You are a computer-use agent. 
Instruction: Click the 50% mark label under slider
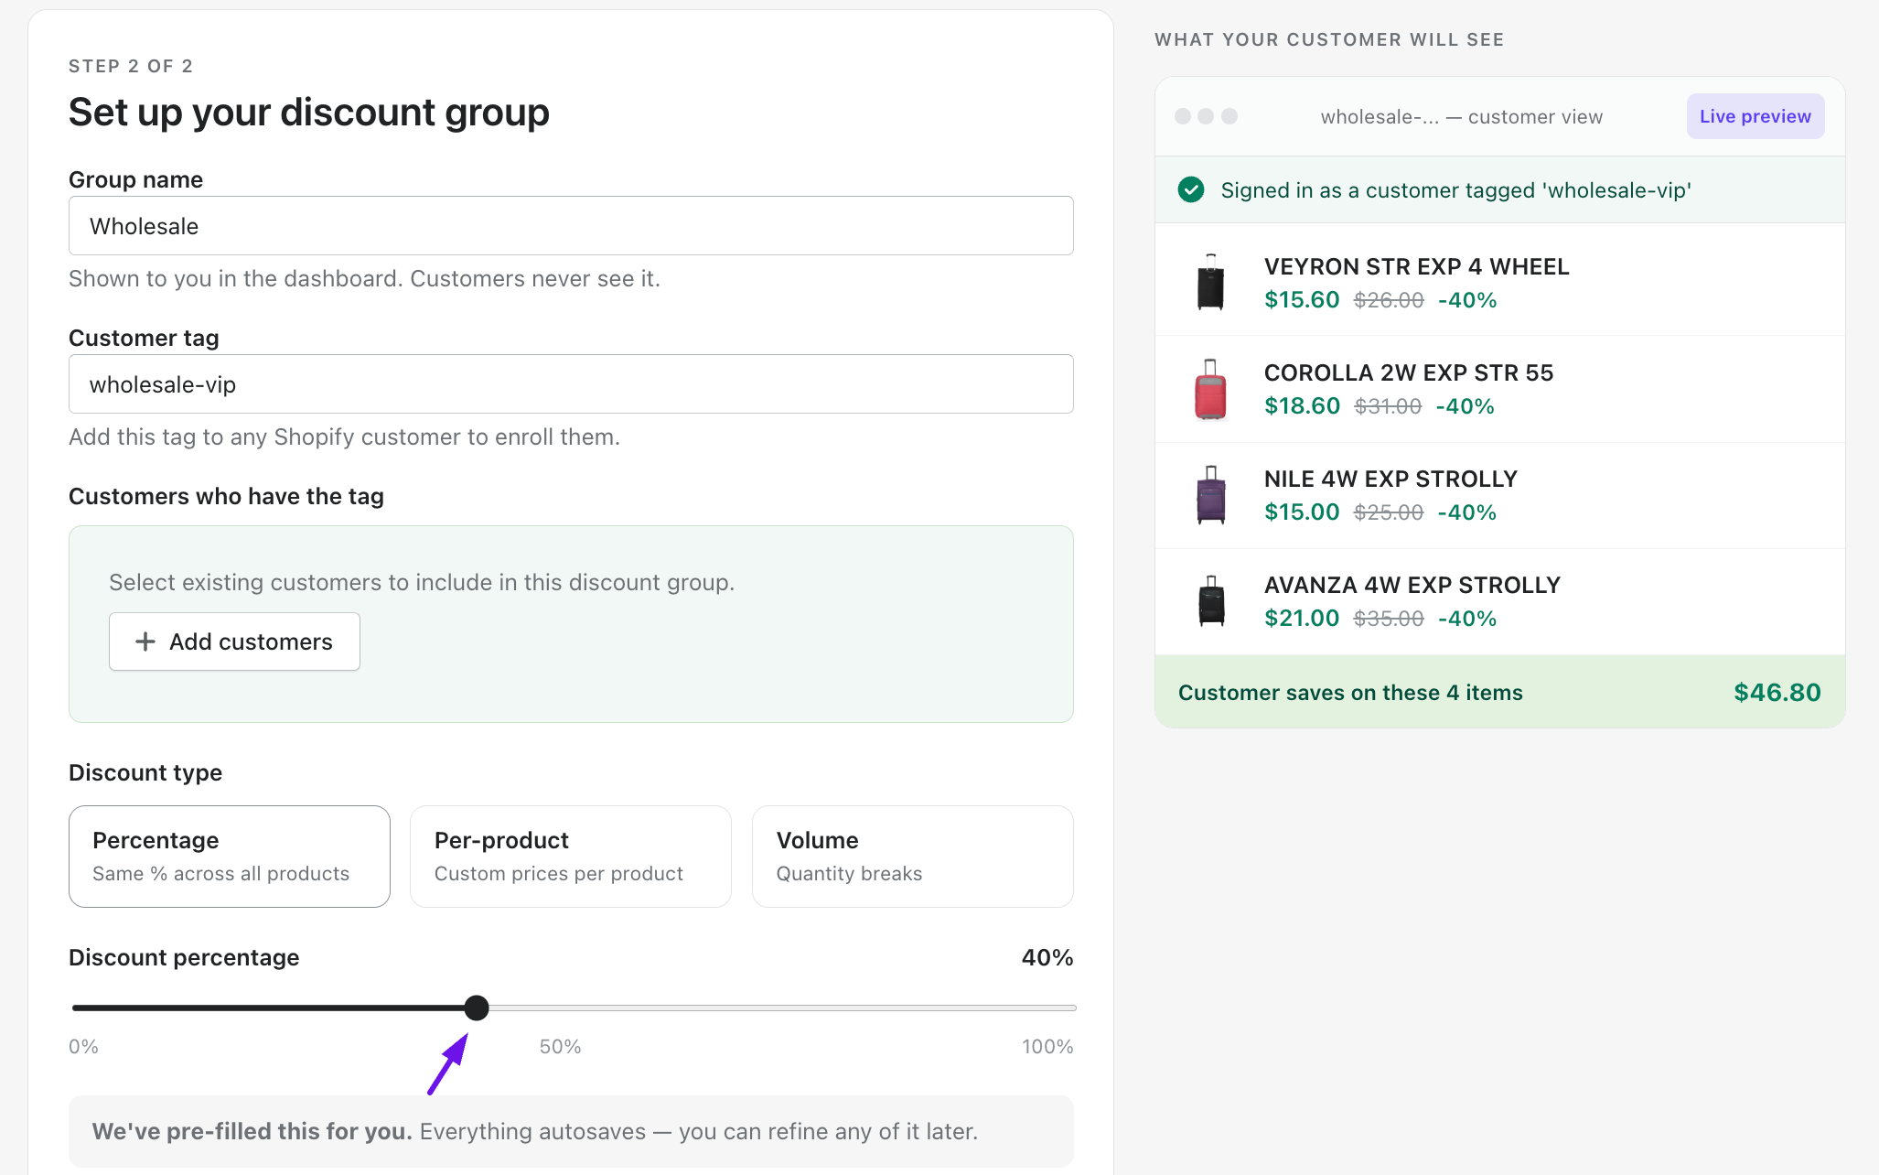[560, 1046]
